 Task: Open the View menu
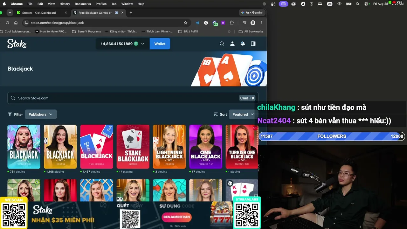(x=51, y=4)
